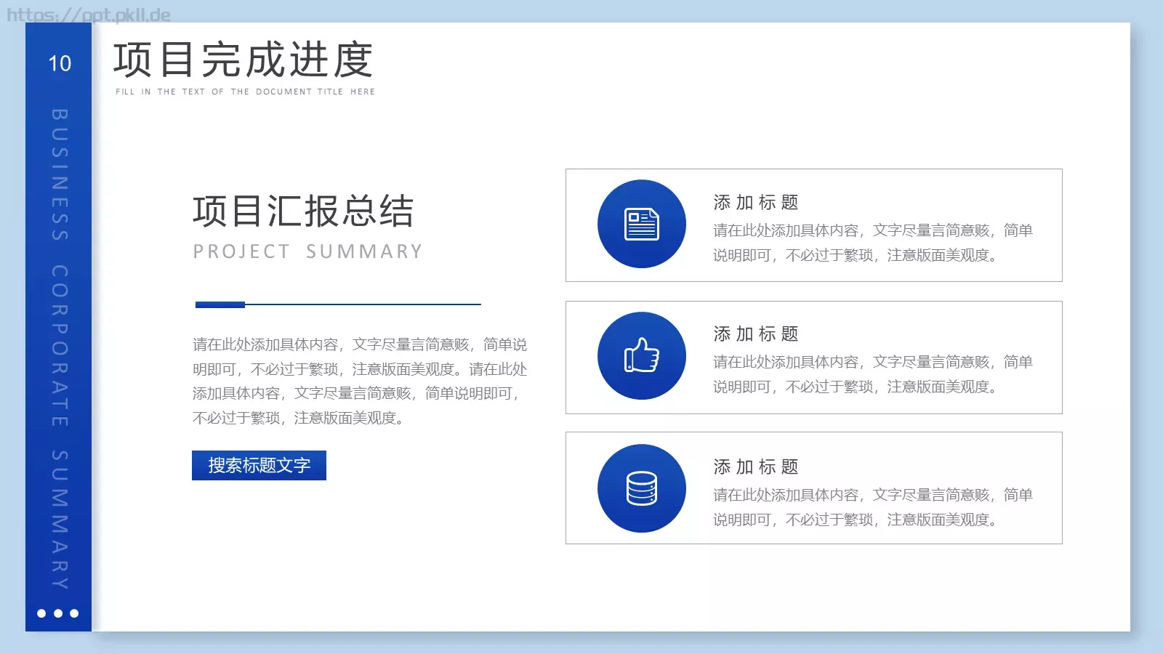Click the database stack icon circle
The width and height of the screenshot is (1163, 654).
click(642, 488)
